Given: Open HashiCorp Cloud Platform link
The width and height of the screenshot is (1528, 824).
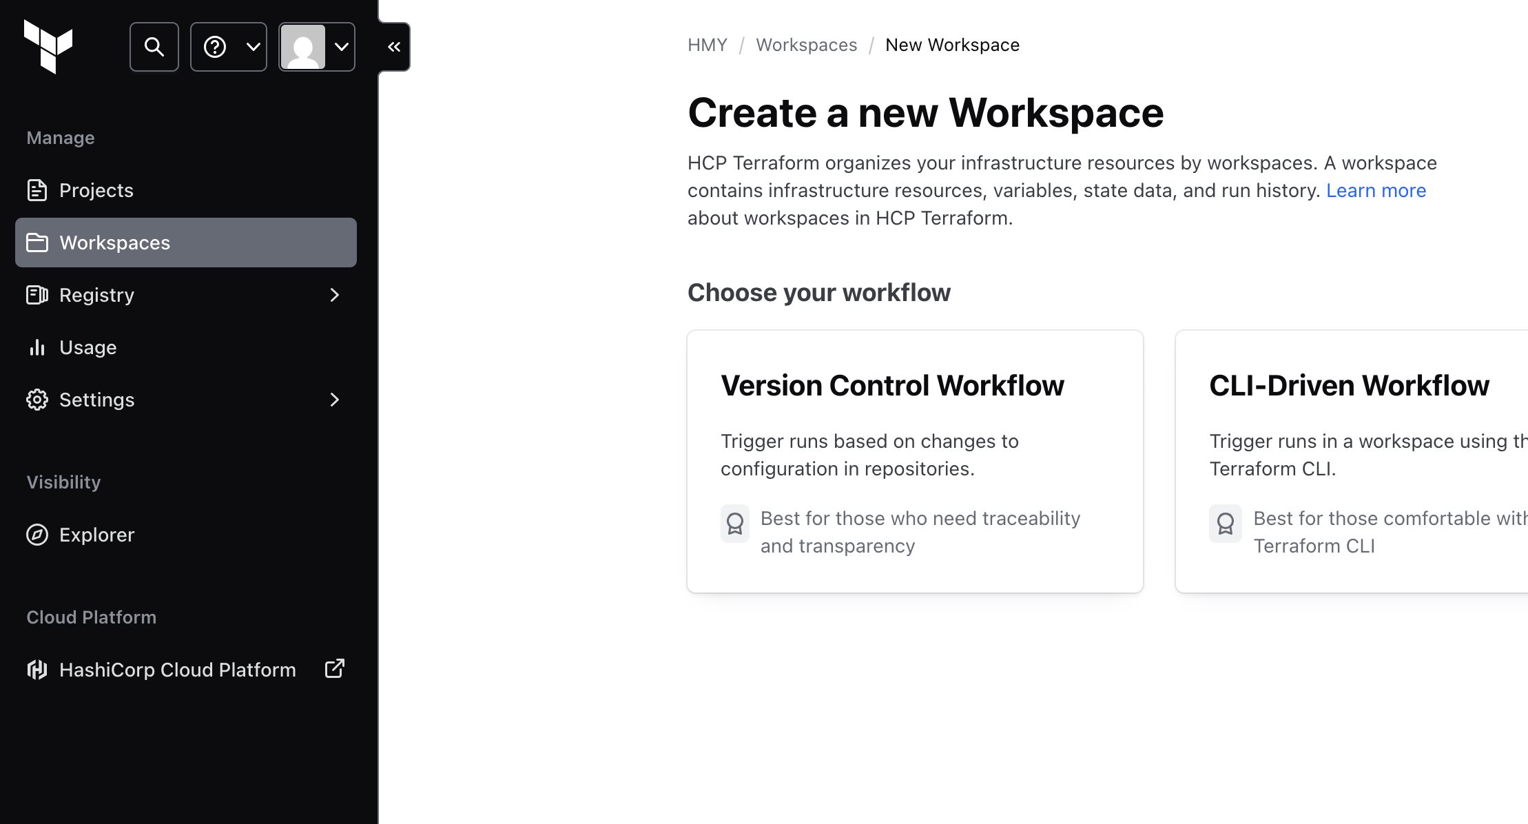Looking at the screenshot, I should coord(186,670).
